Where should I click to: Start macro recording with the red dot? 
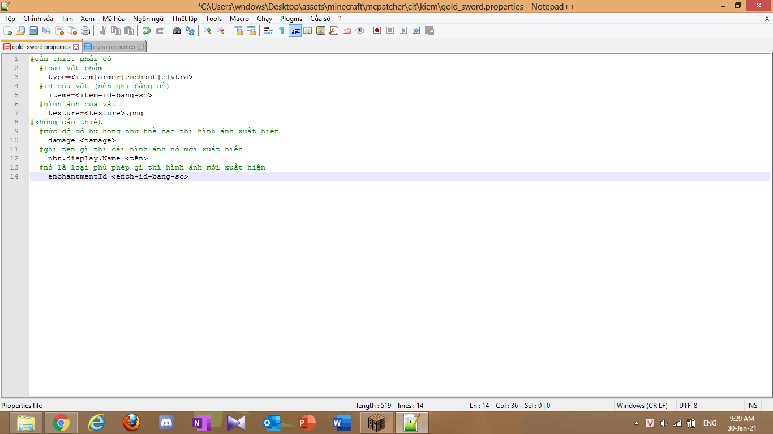(377, 31)
